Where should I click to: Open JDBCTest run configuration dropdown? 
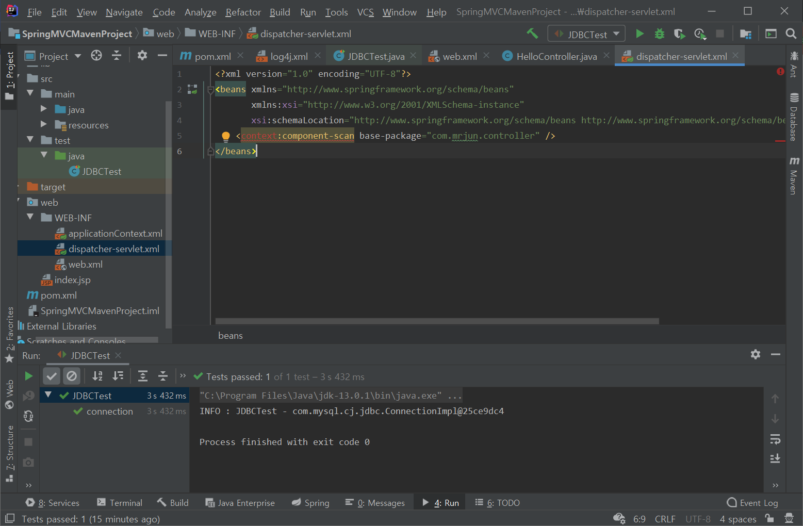click(586, 34)
